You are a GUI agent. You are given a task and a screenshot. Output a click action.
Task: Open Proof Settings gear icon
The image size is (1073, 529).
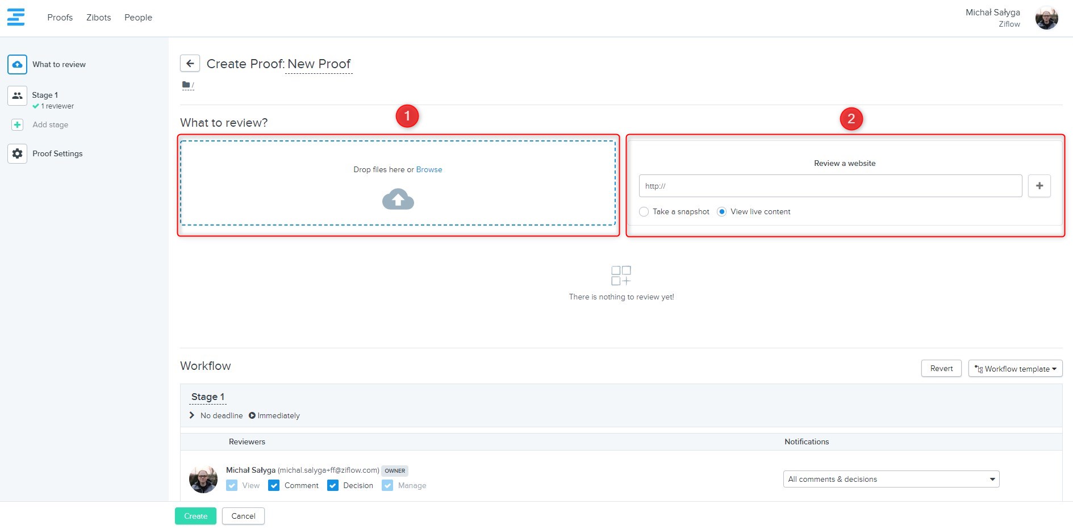(x=17, y=154)
